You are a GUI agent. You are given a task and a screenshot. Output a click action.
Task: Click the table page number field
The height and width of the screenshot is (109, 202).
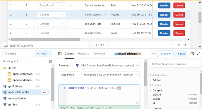pos(96,45)
